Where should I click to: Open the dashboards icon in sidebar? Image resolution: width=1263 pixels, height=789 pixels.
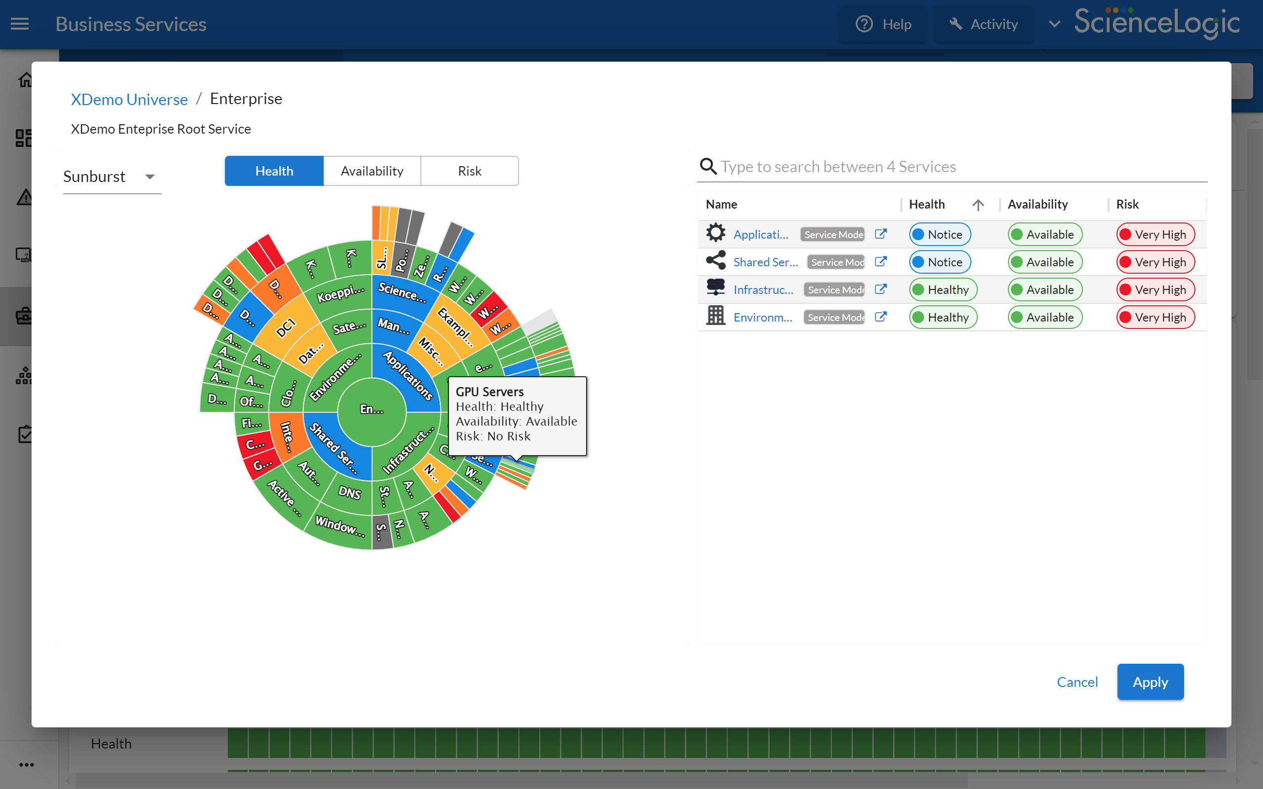pos(24,138)
